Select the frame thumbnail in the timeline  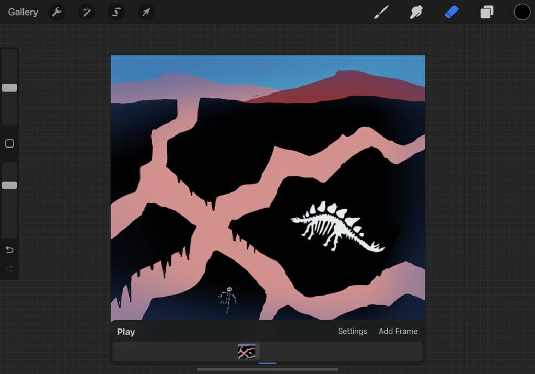[247, 352]
